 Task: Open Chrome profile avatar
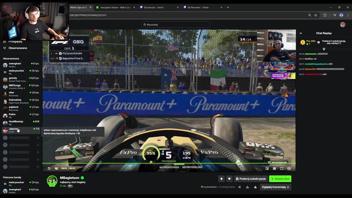point(341,15)
